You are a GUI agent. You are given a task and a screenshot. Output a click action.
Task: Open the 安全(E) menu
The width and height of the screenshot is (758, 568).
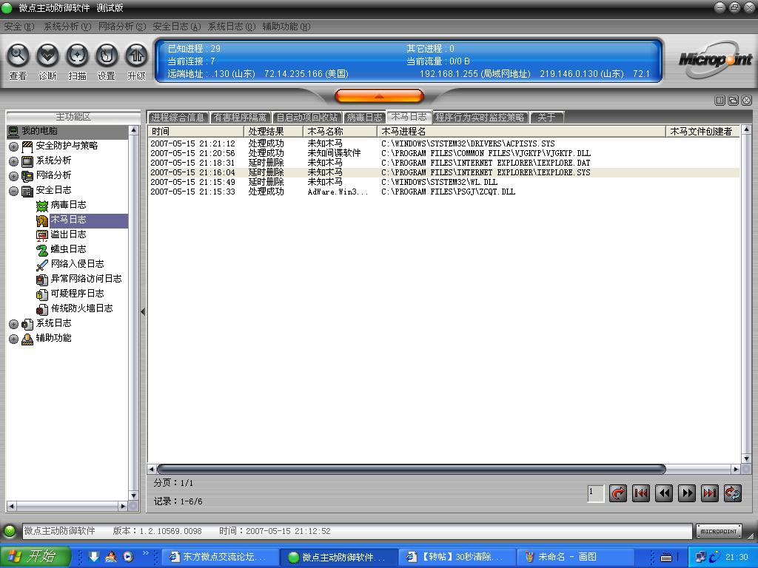pos(19,27)
